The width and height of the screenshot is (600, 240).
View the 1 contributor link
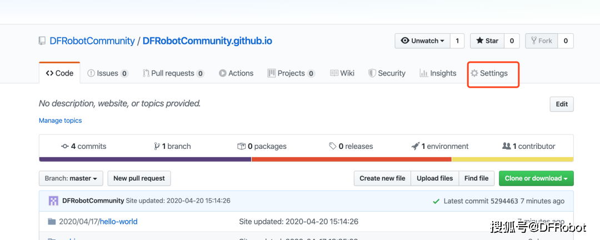pyautogui.click(x=528, y=146)
